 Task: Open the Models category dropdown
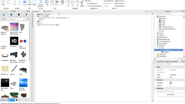(x=5, y=19)
